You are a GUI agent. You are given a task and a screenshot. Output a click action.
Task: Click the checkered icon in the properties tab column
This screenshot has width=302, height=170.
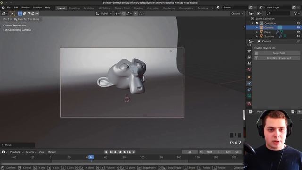[x=249, y=104]
